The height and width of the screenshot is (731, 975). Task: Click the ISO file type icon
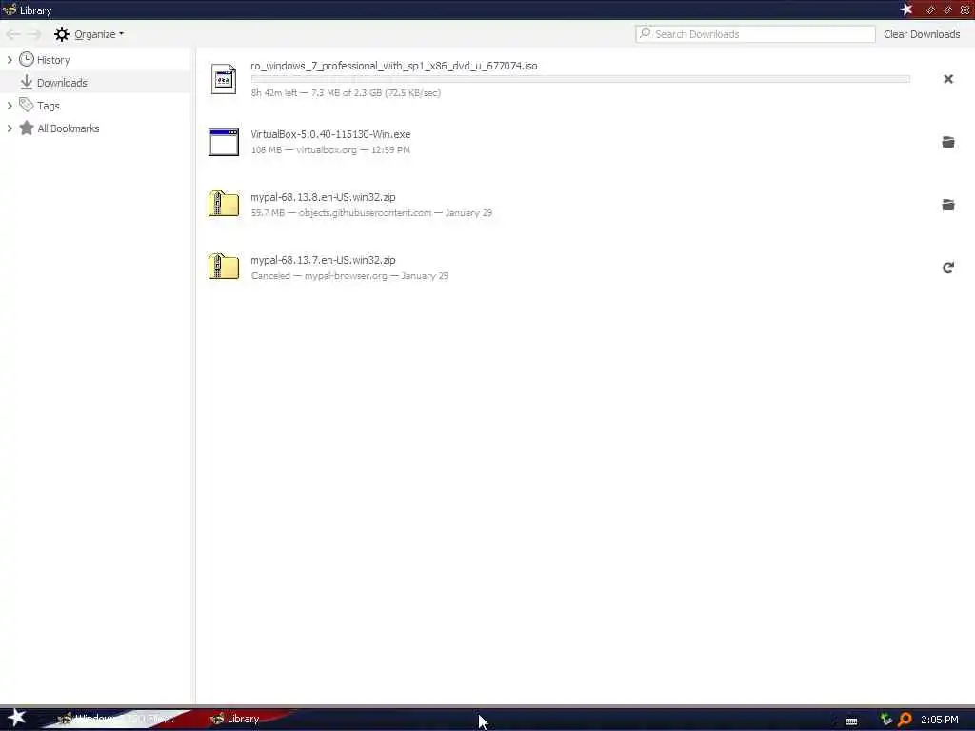pos(223,79)
